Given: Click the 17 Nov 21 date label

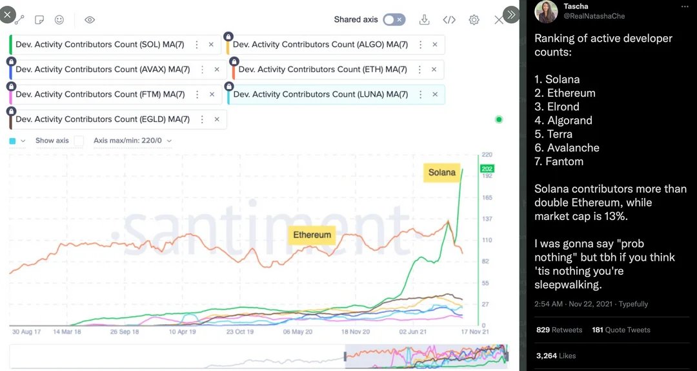Looking at the screenshot, I should tap(476, 332).
